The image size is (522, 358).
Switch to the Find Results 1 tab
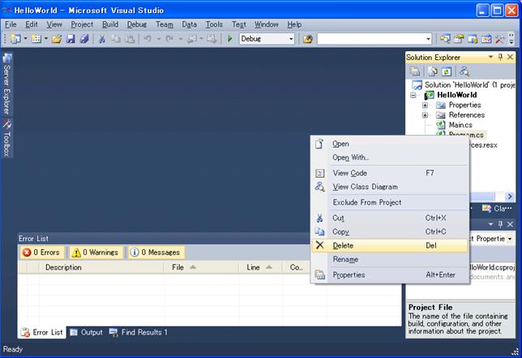click(x=139, y=332)
